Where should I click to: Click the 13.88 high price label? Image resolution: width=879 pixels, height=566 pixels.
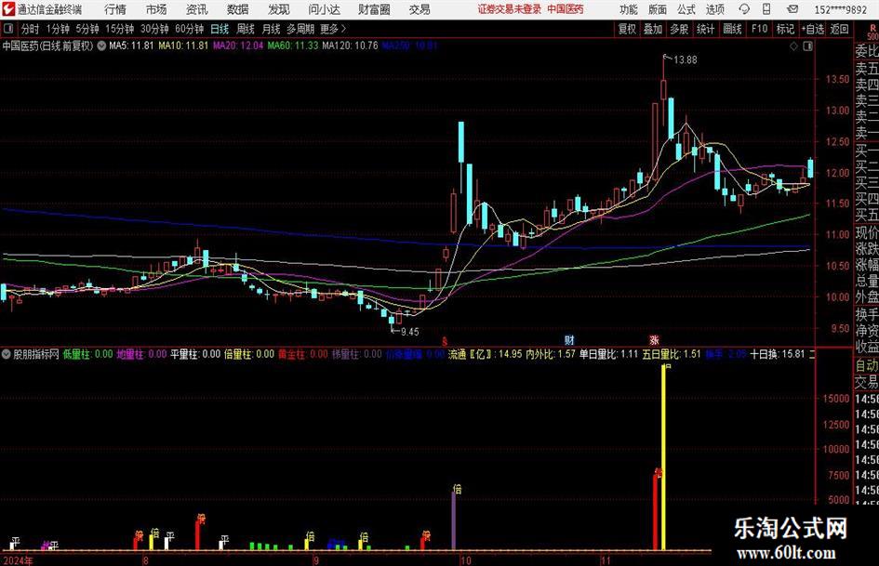[685, 60]
